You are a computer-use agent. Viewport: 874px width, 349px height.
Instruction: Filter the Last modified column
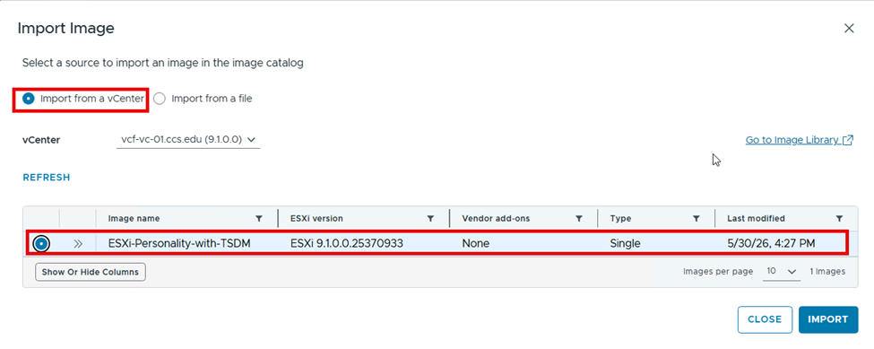tap(839, 219)
